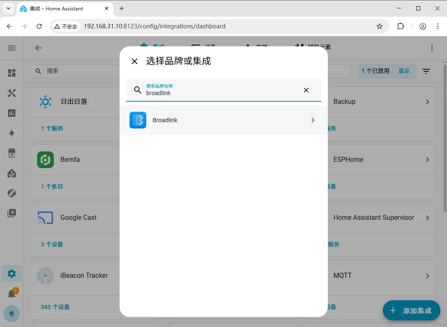Screen dimensions: 447x327
Task: Open the browser profile icon
Action: click(x=423, y=26)
